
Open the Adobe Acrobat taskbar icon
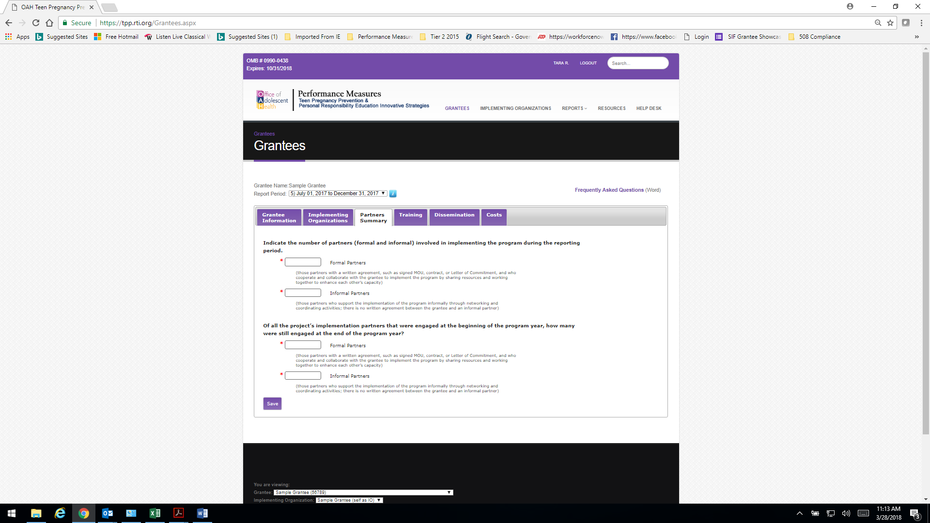(179, 513)
